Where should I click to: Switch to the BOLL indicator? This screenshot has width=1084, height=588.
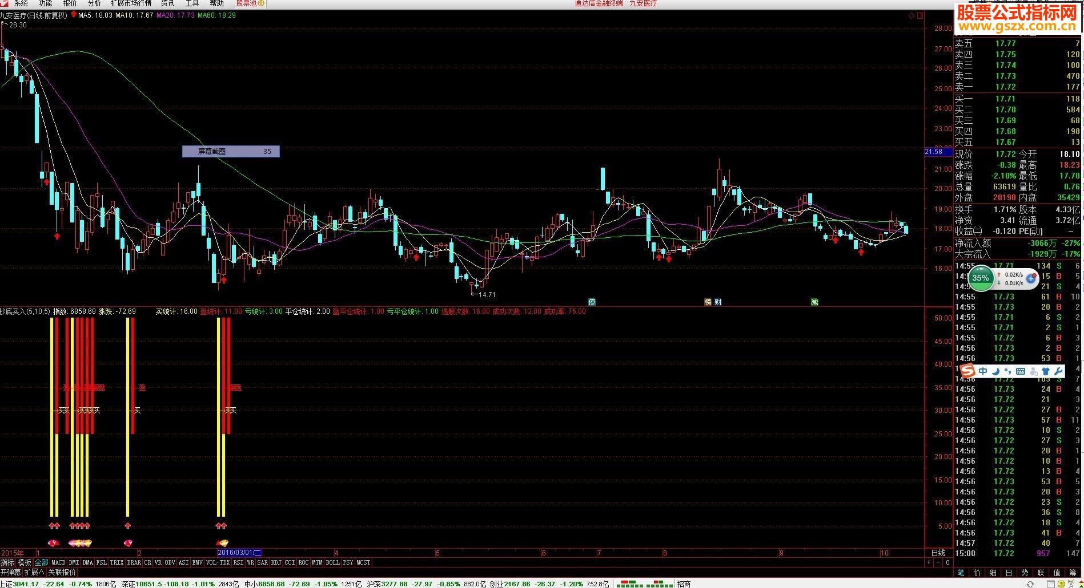tap(332, 562)
